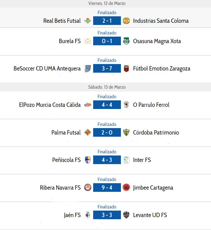Select the Jimbee Cartagena red circular logo
This screenshot has width=211, height=230.
(126, 188)
